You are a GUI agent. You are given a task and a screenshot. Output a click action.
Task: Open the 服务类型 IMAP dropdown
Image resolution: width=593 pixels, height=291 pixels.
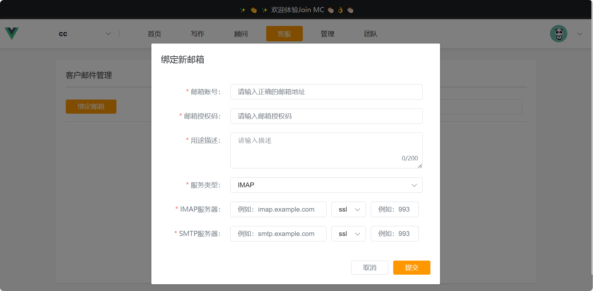tap(326, 185)
